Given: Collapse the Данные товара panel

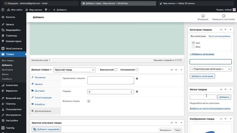Looking at the screenshot, I should click(x=181, y=70).
